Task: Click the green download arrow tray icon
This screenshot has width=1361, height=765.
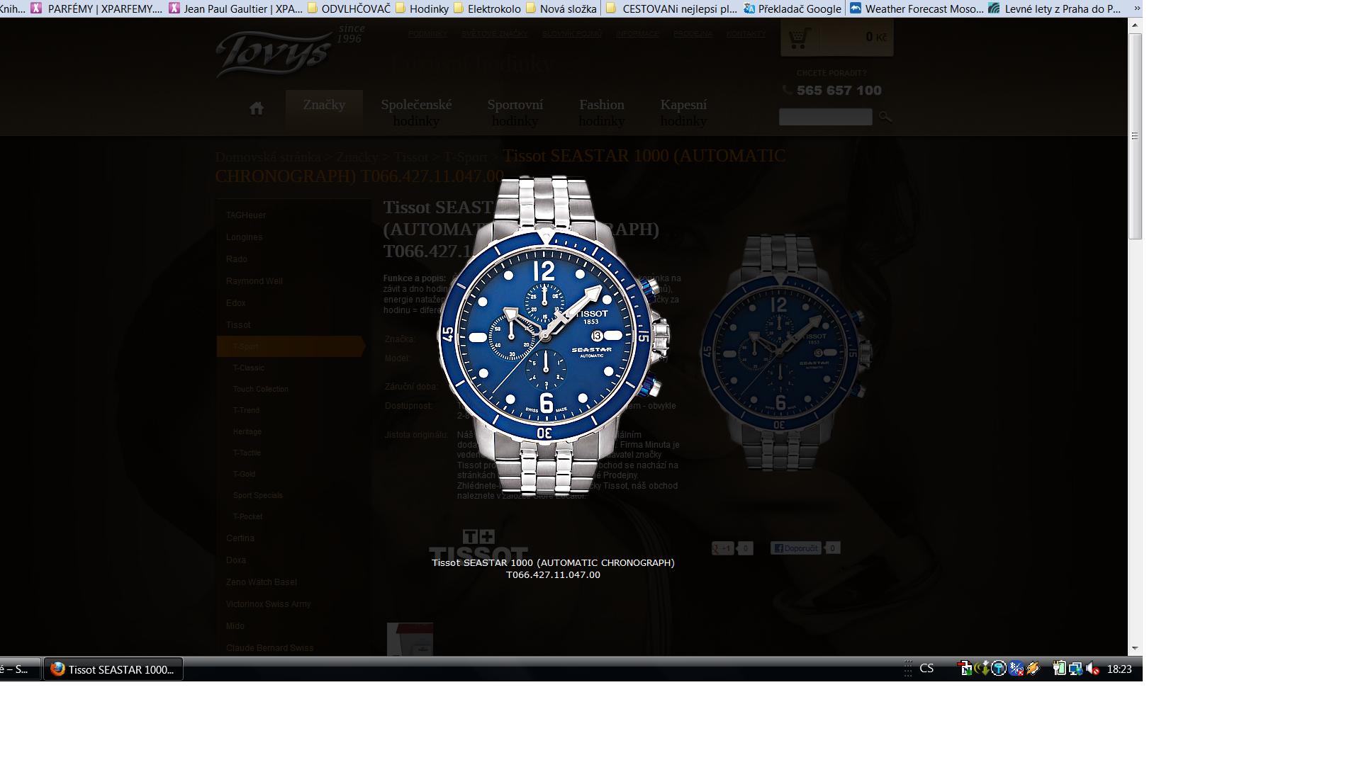Action: tap(982, 669)
